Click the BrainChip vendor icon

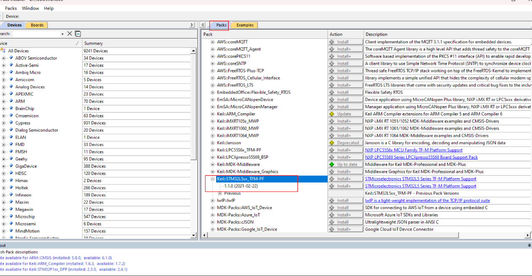click(11, 109)
